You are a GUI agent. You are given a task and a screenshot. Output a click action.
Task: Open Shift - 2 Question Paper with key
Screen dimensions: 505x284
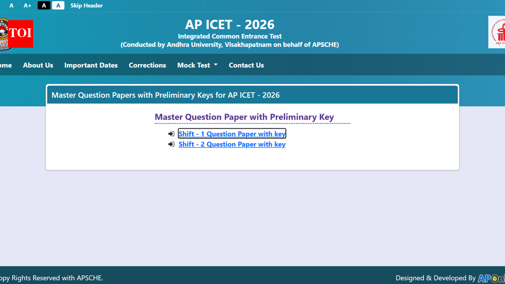[232, 144]
